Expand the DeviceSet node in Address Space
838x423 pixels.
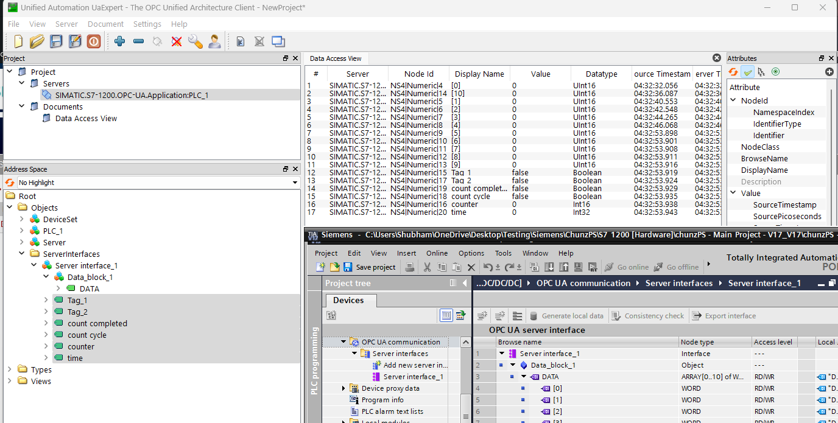[x=22, y=219]
